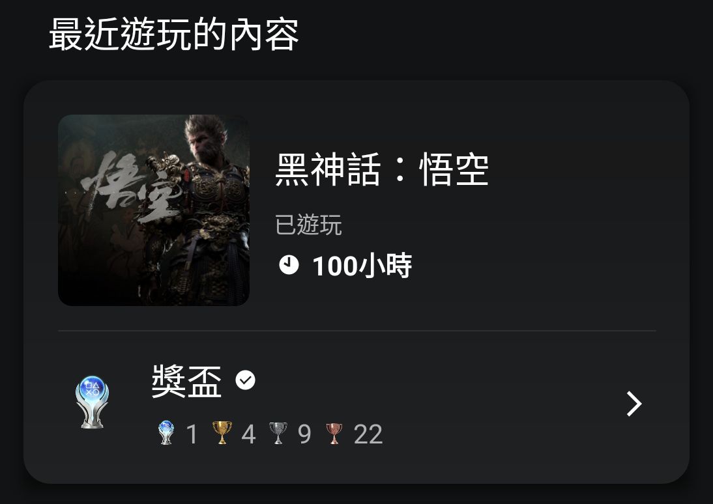
Task: Tap the bronze trophy count 22
Action: coord(368,434)
